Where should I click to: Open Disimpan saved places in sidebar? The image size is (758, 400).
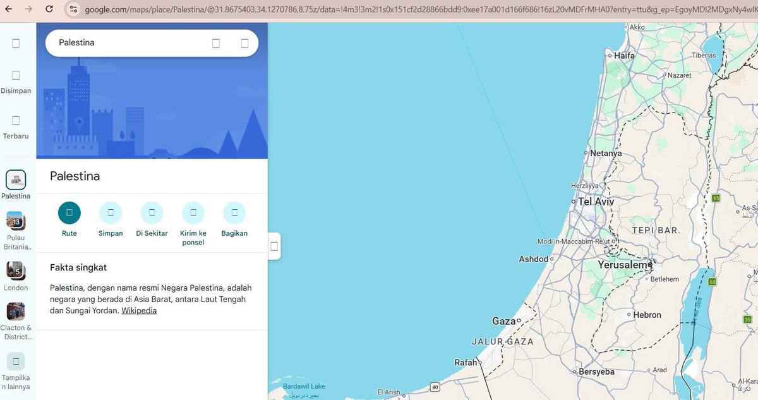pyautogui.click(x=16, y=82)
